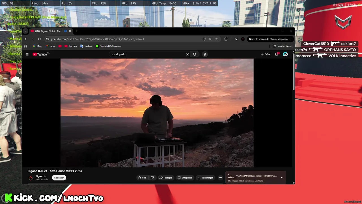The height and width of the screenshot is (204, 362).
Task: Open the Chrome profile avatar
Action: pos(243,39)
